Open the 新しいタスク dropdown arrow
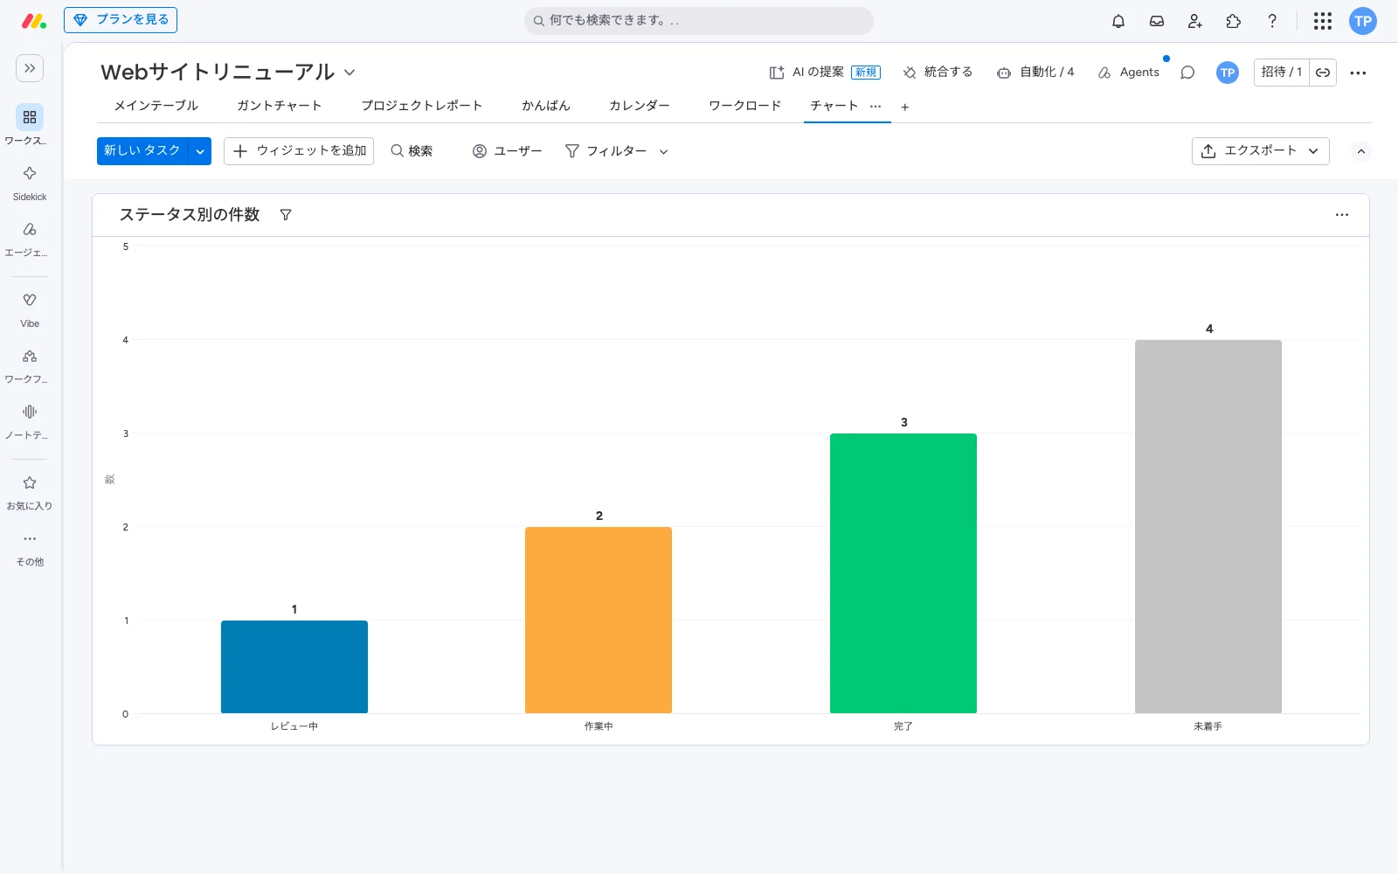1398x874 pixels. pyautogui.click(x=200, y=151)
